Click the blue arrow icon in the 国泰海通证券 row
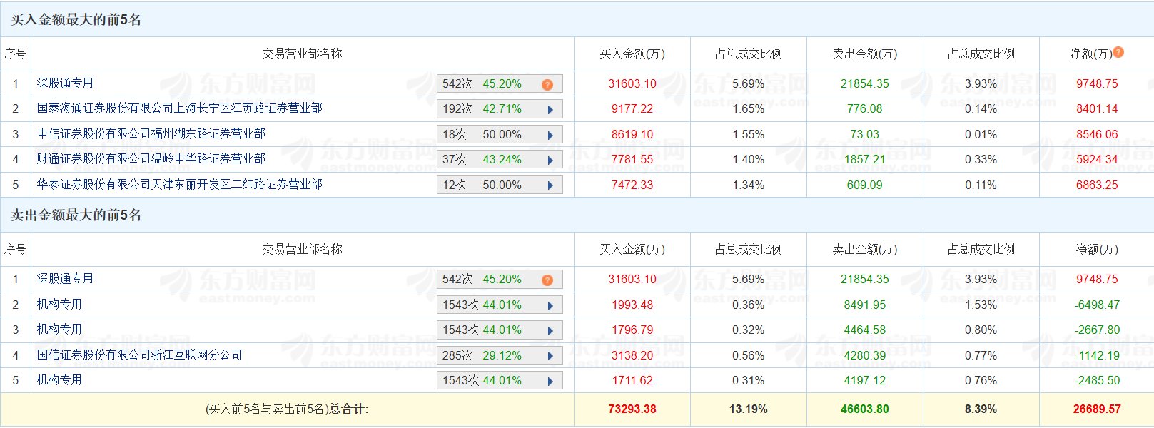Screen dimensions: 1154x428 pyautogui.click(x=550, y=109)
